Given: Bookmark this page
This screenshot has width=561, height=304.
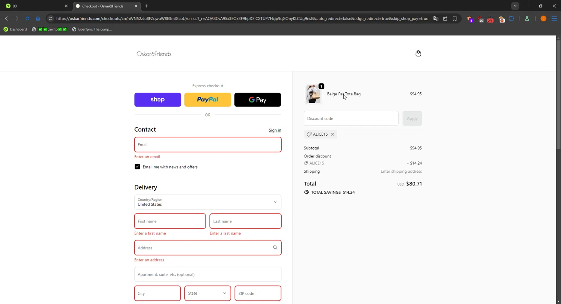Looking at the screenshot, I should (x=454, y=18).
